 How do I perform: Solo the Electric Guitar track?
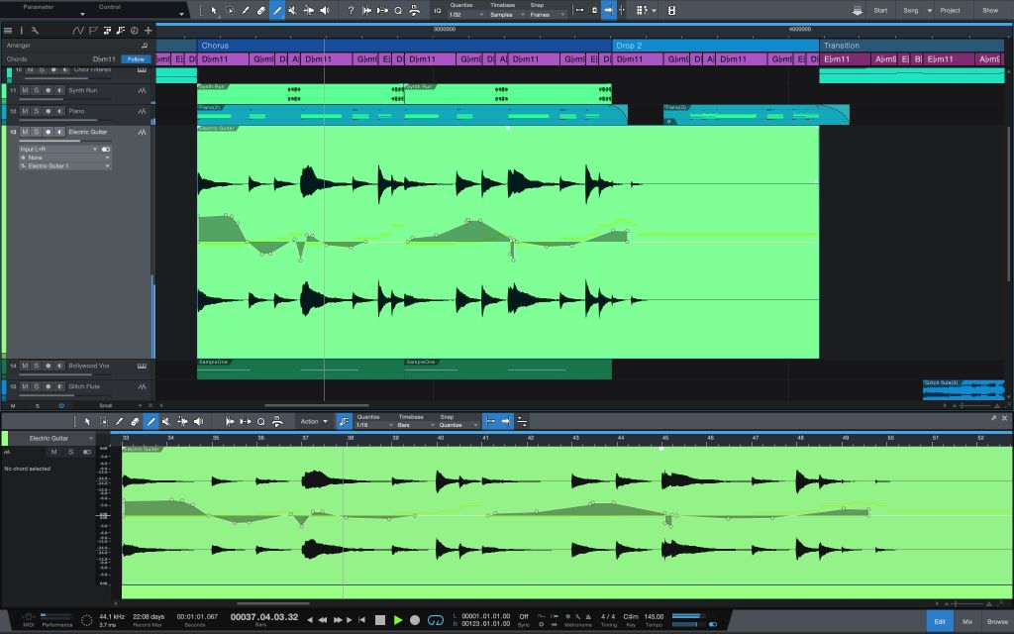tap(36, 131)
